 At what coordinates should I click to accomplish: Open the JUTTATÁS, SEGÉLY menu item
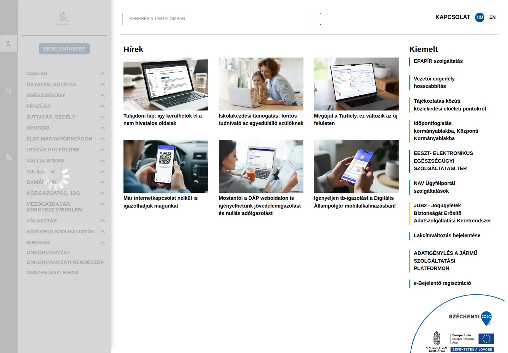[x=51, y=117]
